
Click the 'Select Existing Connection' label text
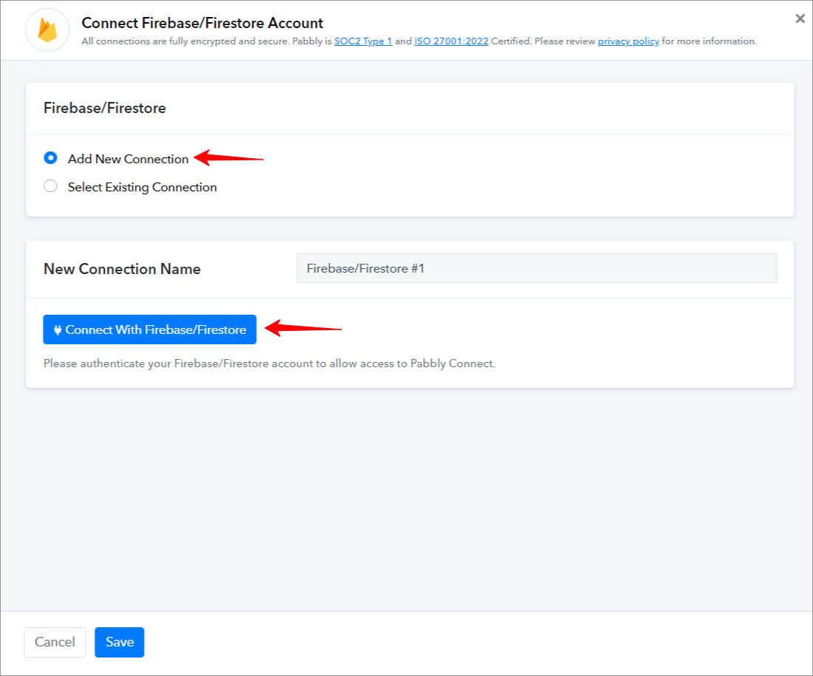click(142, 188)
